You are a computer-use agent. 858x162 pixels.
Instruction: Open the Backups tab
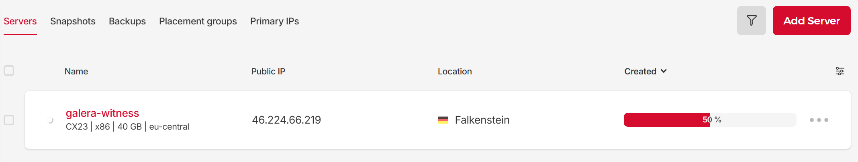click(x=127, y=21)
